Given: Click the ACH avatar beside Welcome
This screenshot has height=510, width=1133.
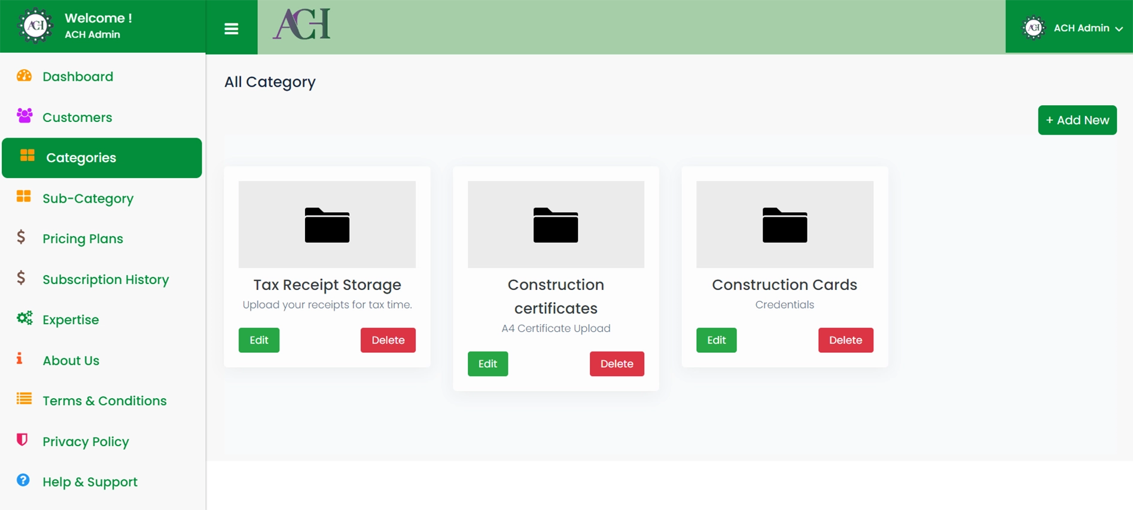Looking at the screenshot, I should tap(35, 26).
